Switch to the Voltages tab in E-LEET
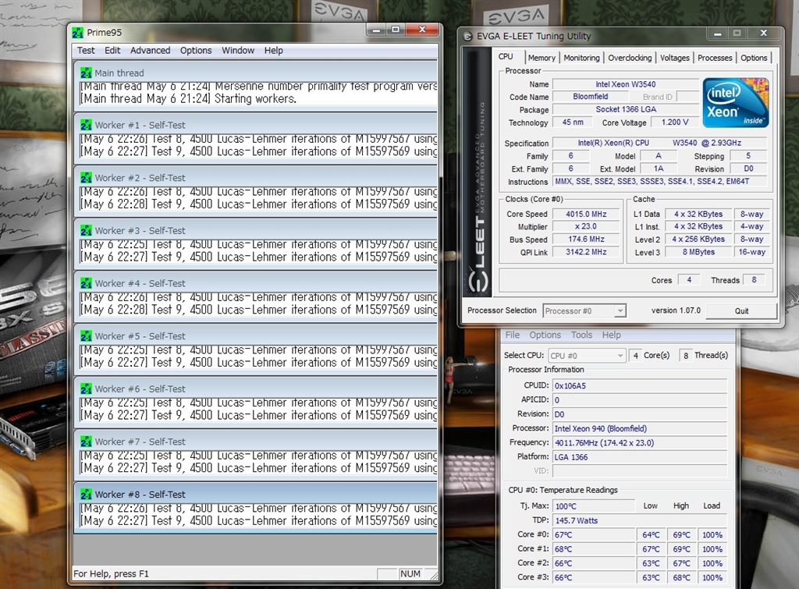The height and width of the screenshot is (589, 799). click(675, 58)
